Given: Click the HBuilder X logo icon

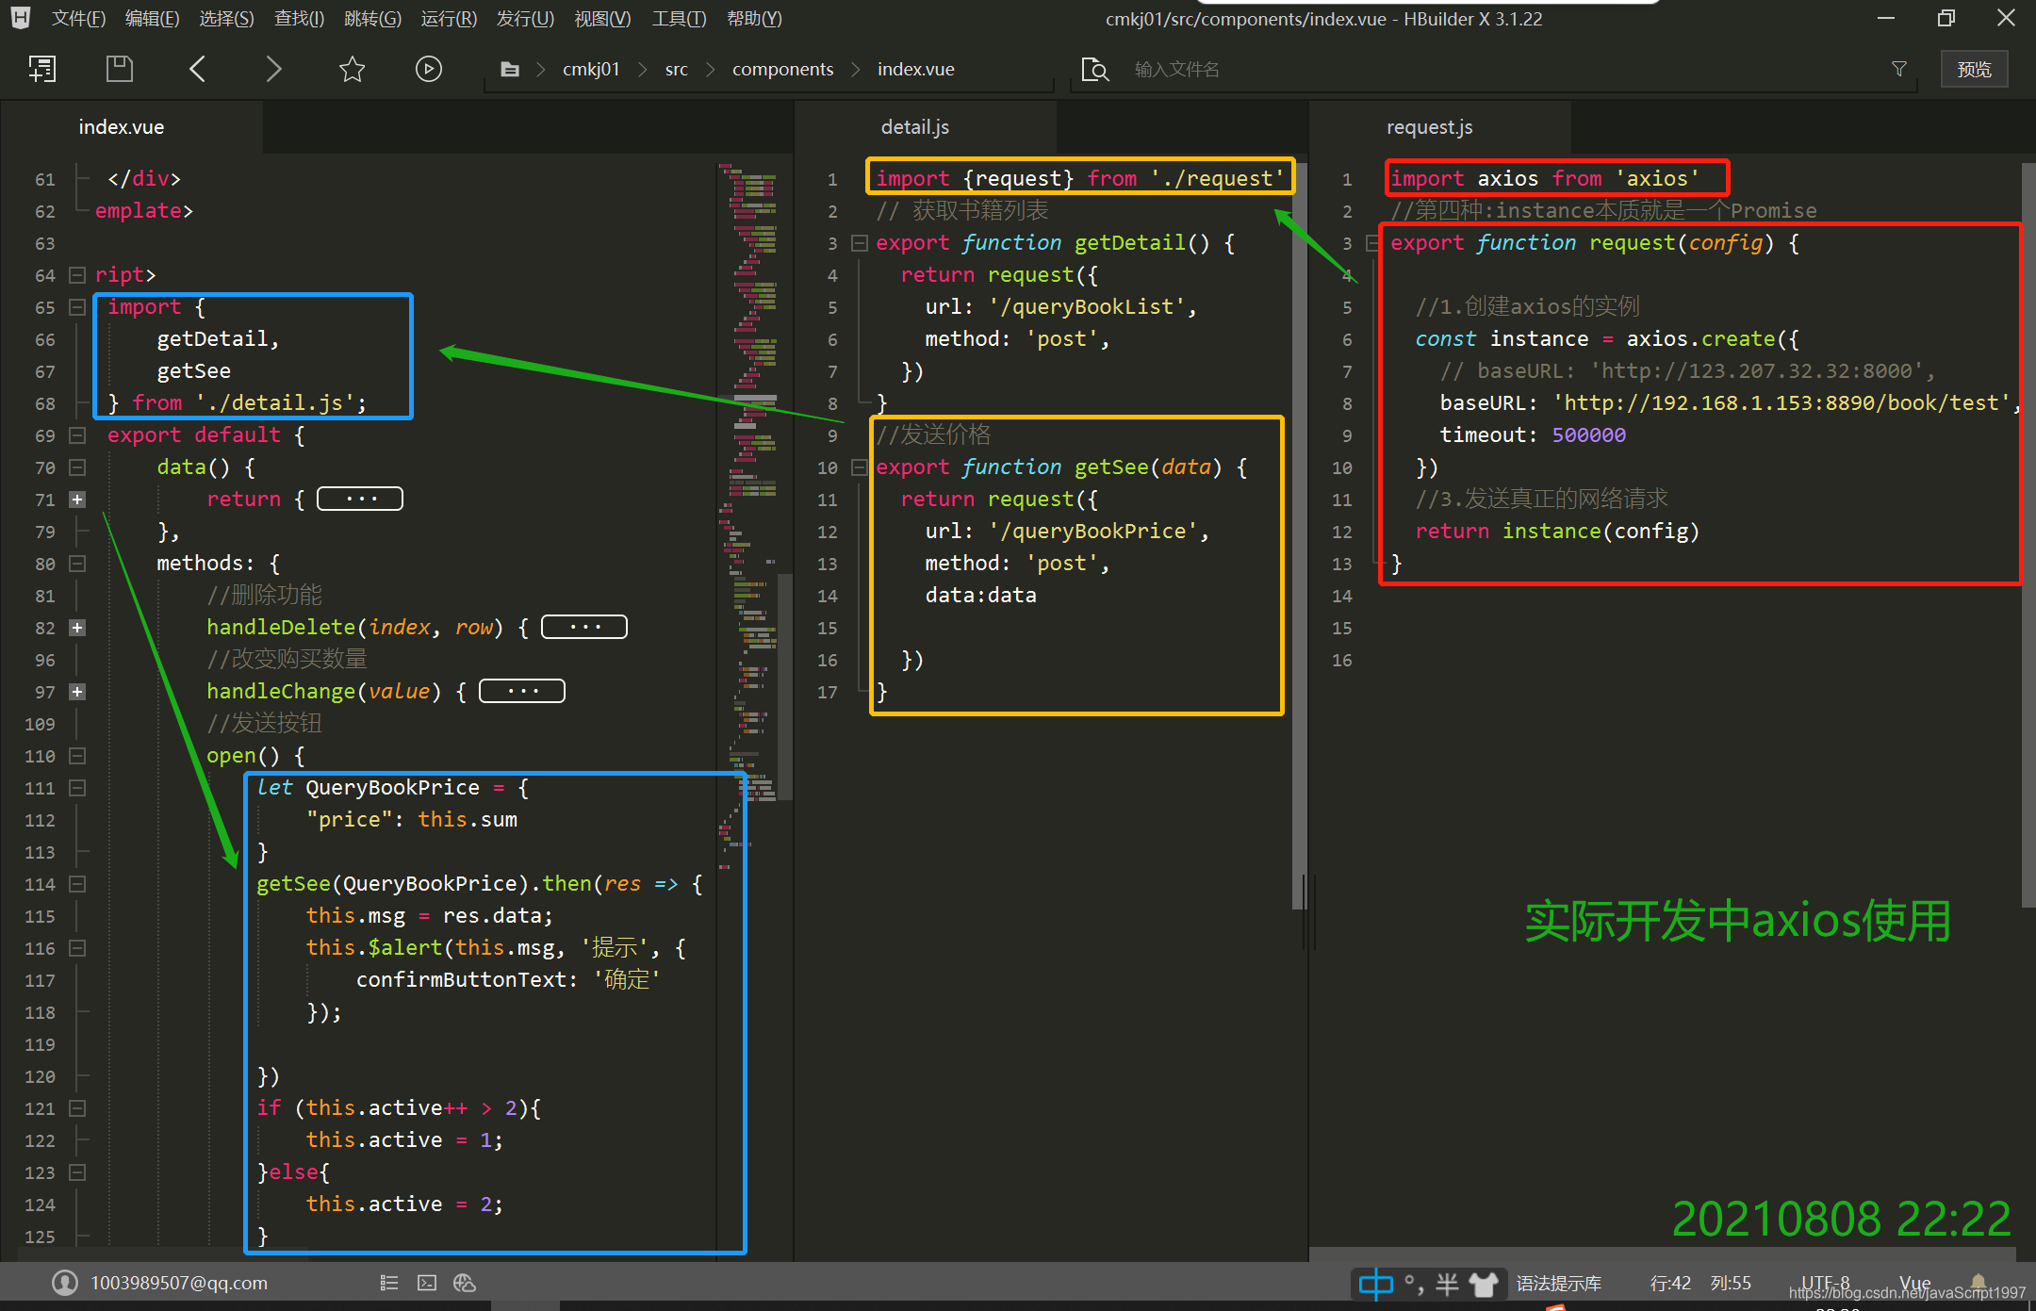Looking at the screenshot, I should (x=21, y=17).
